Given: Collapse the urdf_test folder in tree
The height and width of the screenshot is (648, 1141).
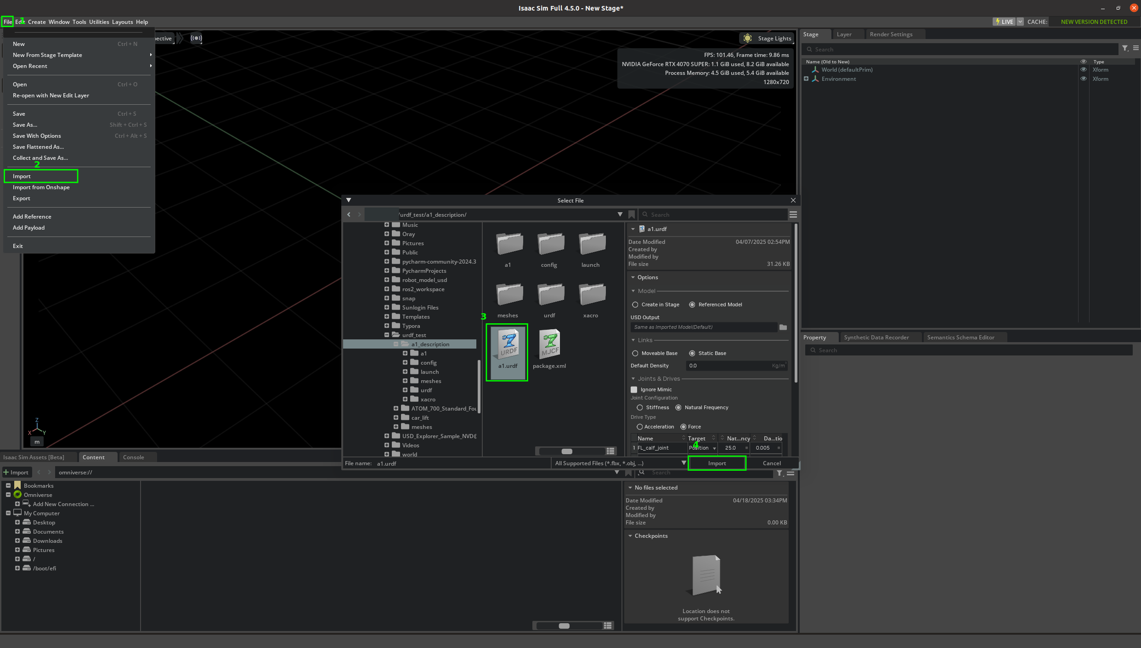Looking at the screenshot, I should pos(387,335).
